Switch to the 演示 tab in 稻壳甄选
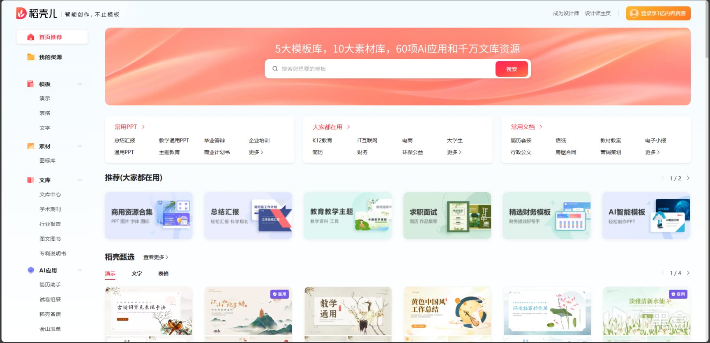 [110, 274]
